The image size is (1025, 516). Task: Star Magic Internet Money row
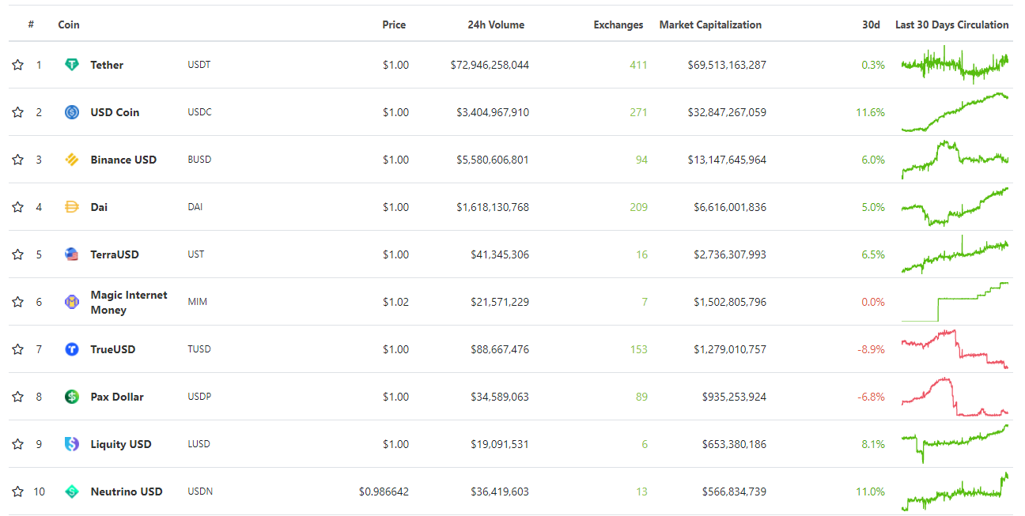point(17,302)
